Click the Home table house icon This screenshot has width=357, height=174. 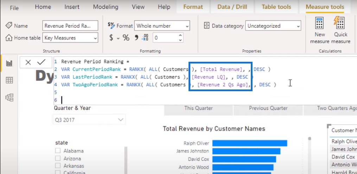pos(9,38)
